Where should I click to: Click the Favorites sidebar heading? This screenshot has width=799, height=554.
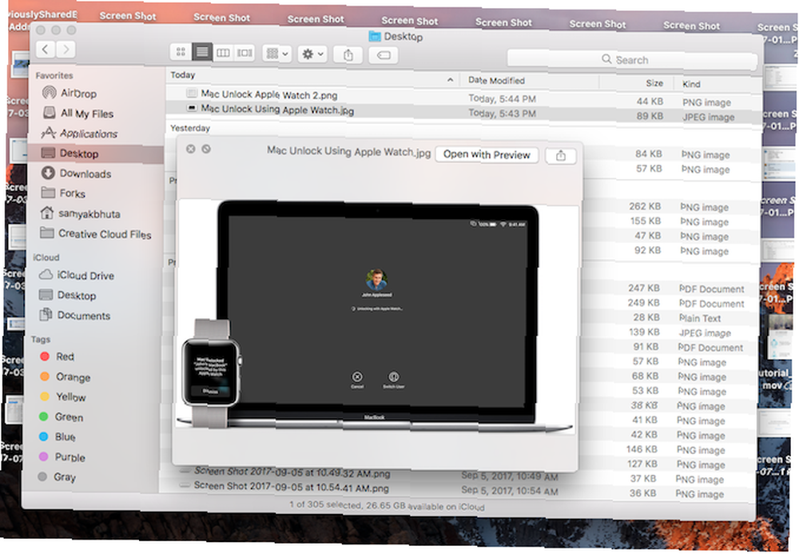pos(54,75)
